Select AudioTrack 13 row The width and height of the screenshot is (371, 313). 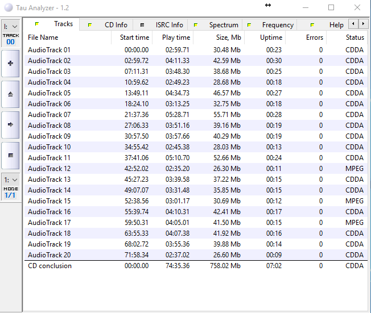[x=196, y=180]
